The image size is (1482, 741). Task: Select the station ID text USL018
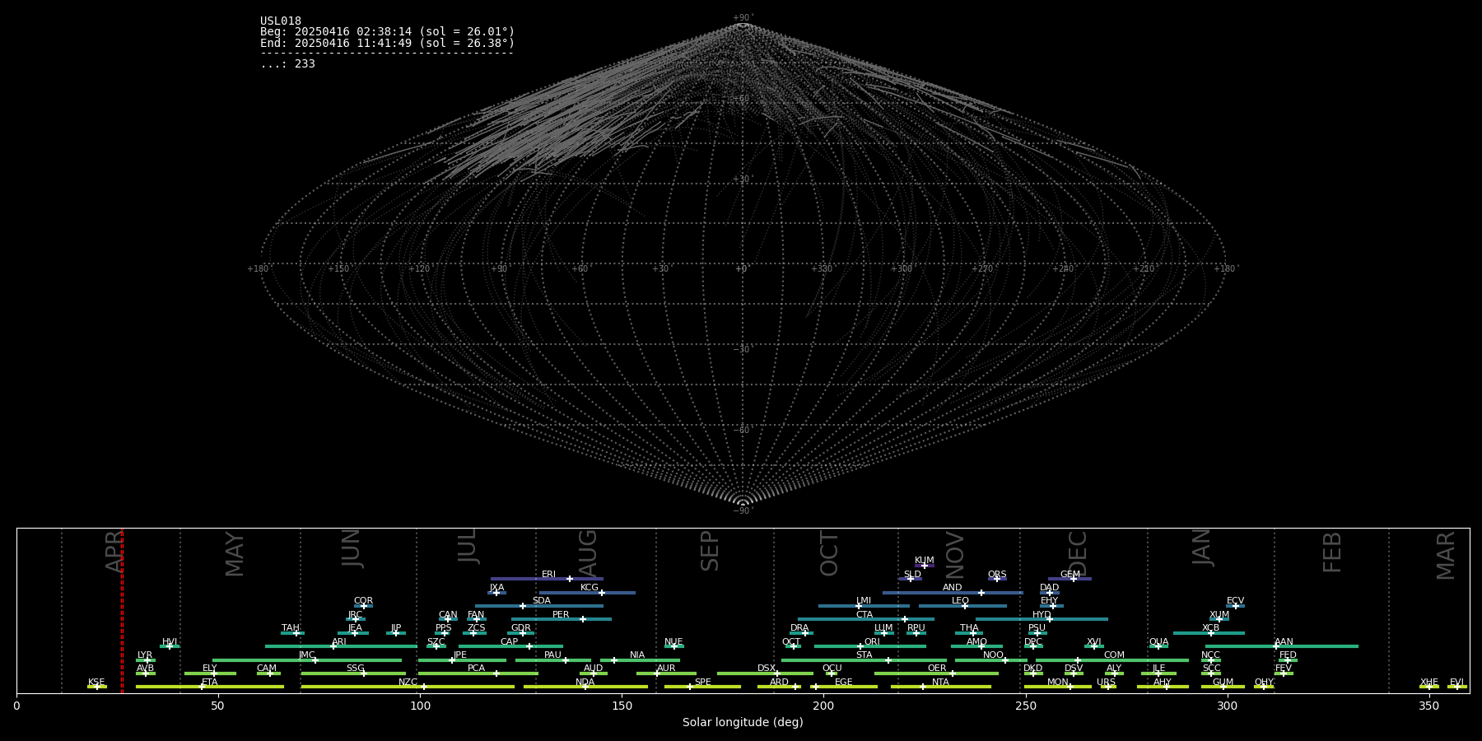pyautogui.click(x=281, y=21)
